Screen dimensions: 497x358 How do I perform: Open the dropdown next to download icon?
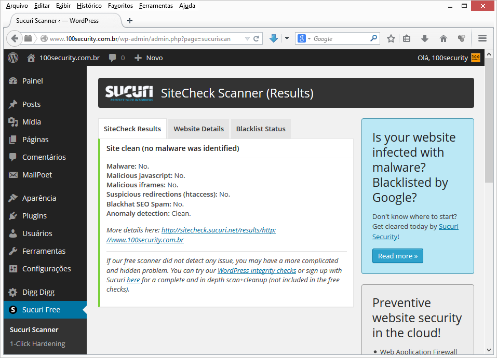click(x=287, y=38)
